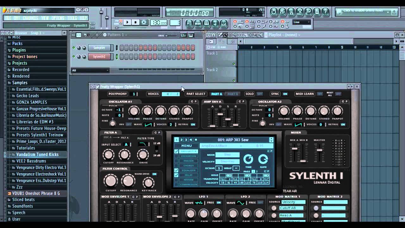The height and width of the screenshot is (228, 405).
Task: Click the MIDI LEARN button
Action: (304, 94)
